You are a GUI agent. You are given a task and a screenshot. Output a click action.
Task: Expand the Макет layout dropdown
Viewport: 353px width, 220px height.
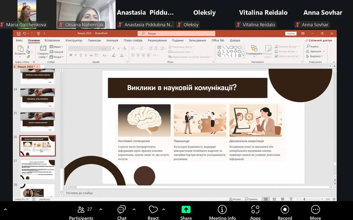57,47
